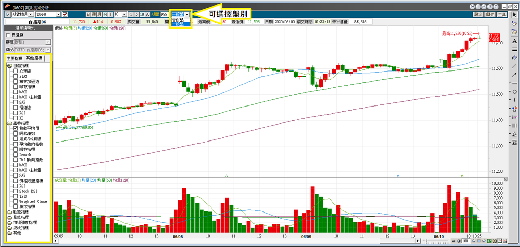Shift chart right with arrow icon
The height and width of the screenshot is (247, 520).
(x=483, y=241)
